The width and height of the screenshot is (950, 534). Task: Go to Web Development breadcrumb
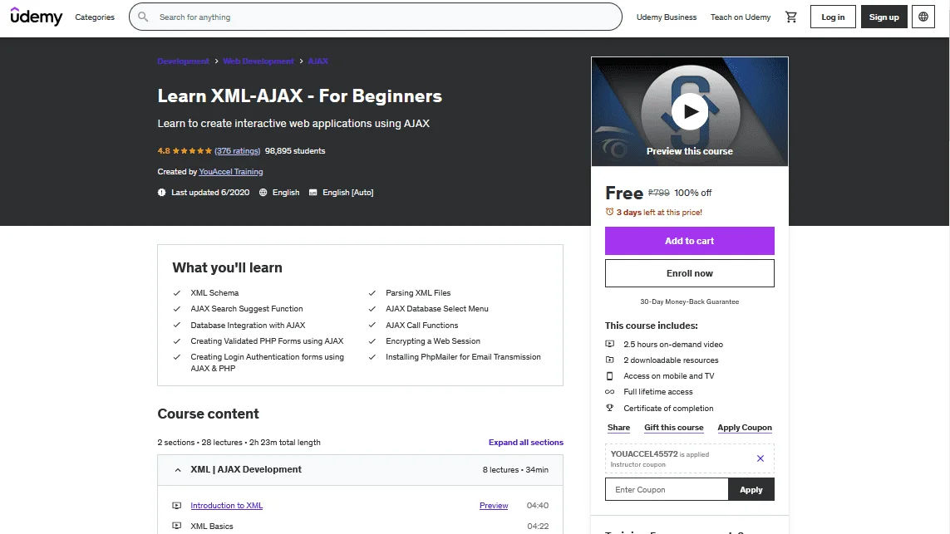(x=258, y=61)
